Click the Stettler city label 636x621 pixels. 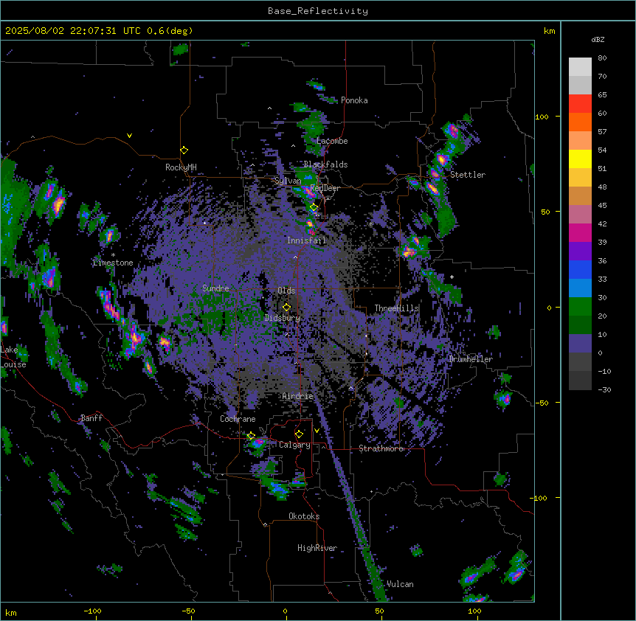(467, 175)
